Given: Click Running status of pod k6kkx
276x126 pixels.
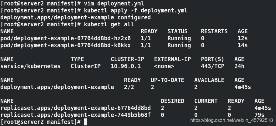Looking at the screenshot, I should point(179,45).
